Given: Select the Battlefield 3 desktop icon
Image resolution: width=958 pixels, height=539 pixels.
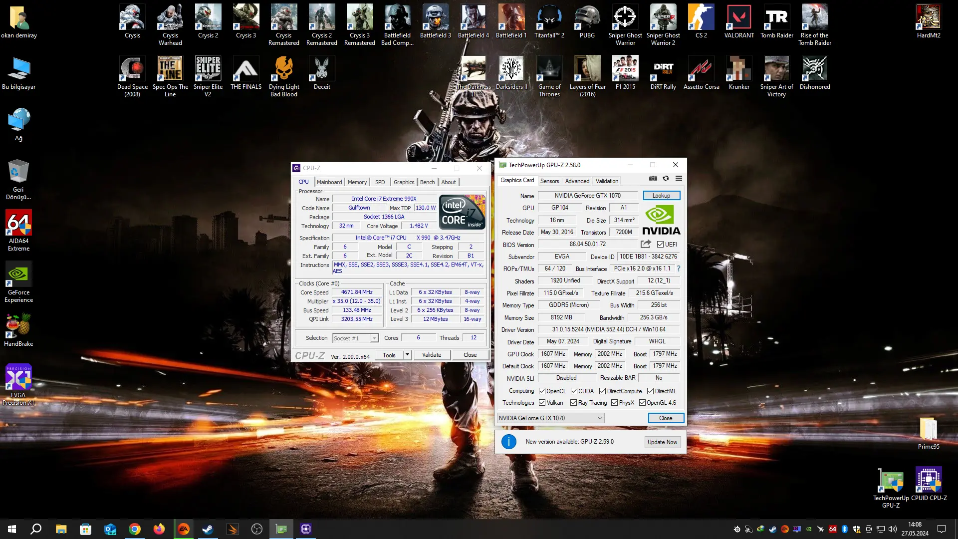Looking at the screenshot, I should click(x=436, y=21).
